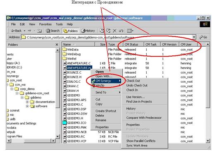This screenshot has height=151, width=212.
Task: Select the BOUNCE.C file icon
Action: pos(65,72)
